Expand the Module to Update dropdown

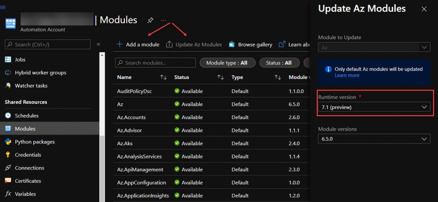pos(374,47)
